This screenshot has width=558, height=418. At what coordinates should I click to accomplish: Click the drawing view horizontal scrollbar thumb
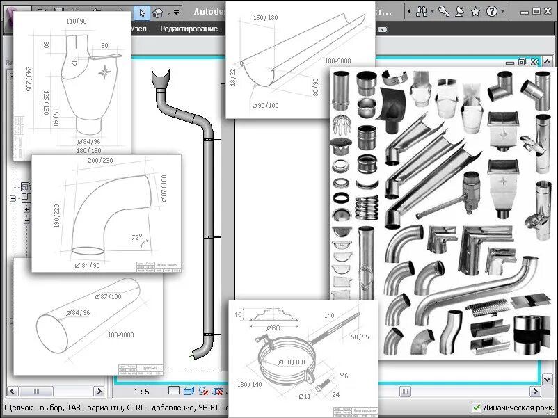coord(405,392)
